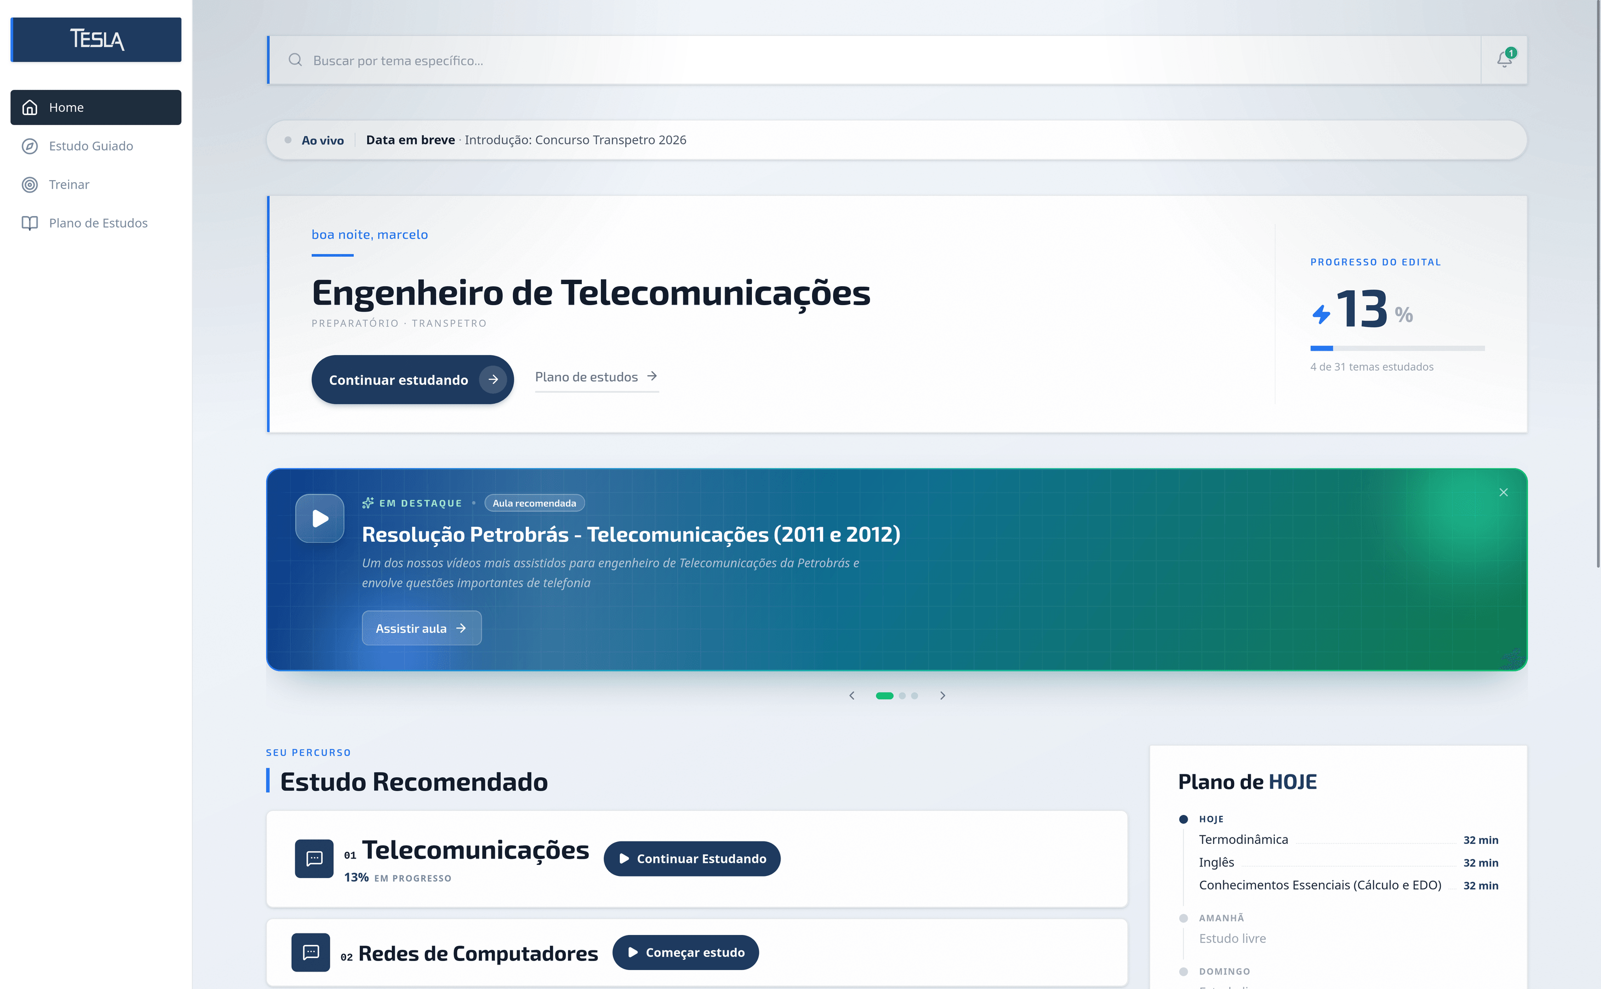
Task: Click the search magnifier icon
Action: [x=296, y=60]
